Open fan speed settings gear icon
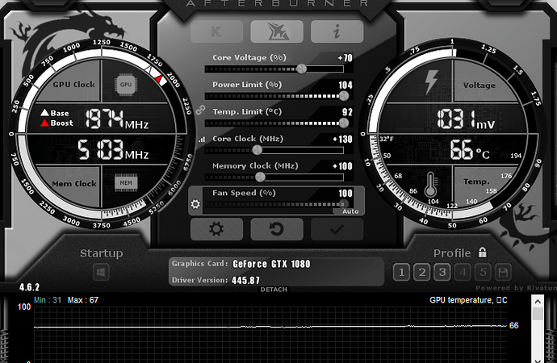The height and width of the screenshot is (363, 557). (195, 204)
